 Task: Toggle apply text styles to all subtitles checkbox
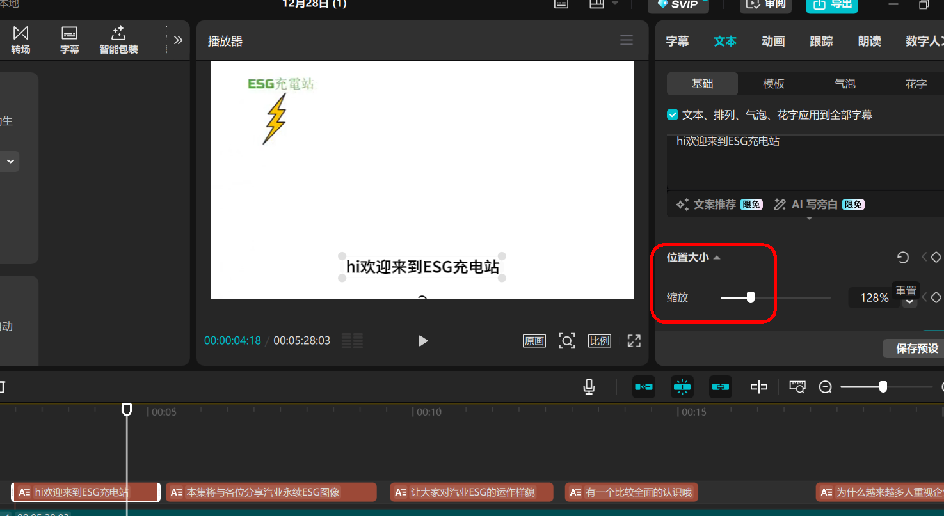673,115
